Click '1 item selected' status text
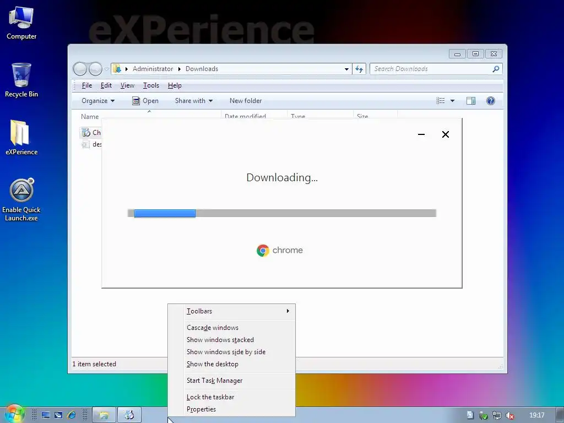Viewport: 564px width, 423px height. pos(94,364)
